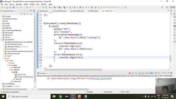Click the Debug bug icon in toolbar
Image resolution: width=176 pixels, height=99 pixels.
point(50,7)
